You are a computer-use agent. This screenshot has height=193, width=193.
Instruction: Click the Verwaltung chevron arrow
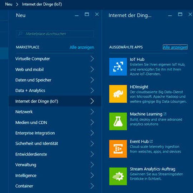[92, 165]
